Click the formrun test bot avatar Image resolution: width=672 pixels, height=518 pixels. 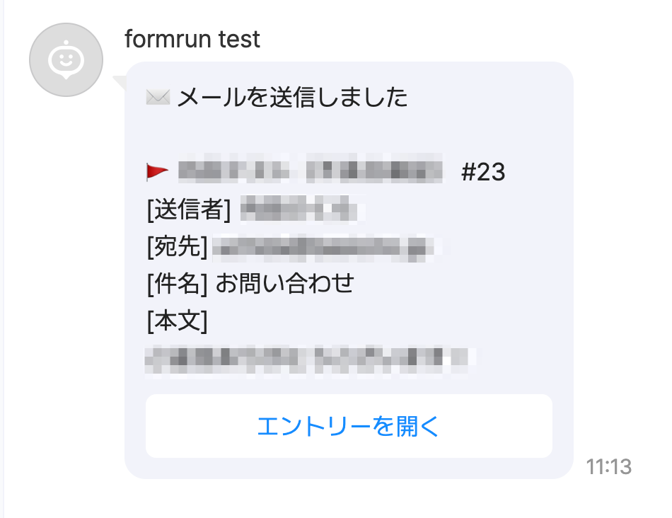(66, 60)
